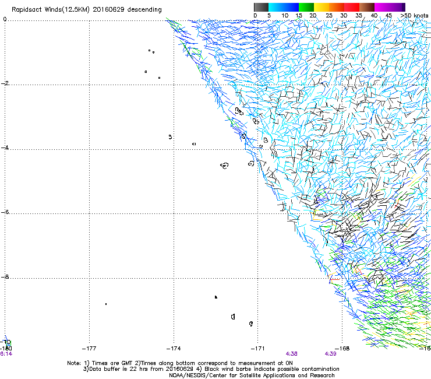Image resolution: width=431 pixels, height=379 pixels.
Task: Click the 'Rapidscat Winds(12.5KM) 20160629 descending' title
Action: [87, 10]
